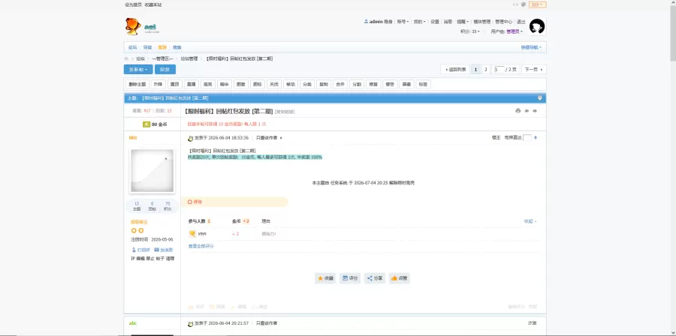The image size is (676, 336).
Task: Click the orange 评分 section header icon
Action: pyautogui.click(x=190, y=202)
